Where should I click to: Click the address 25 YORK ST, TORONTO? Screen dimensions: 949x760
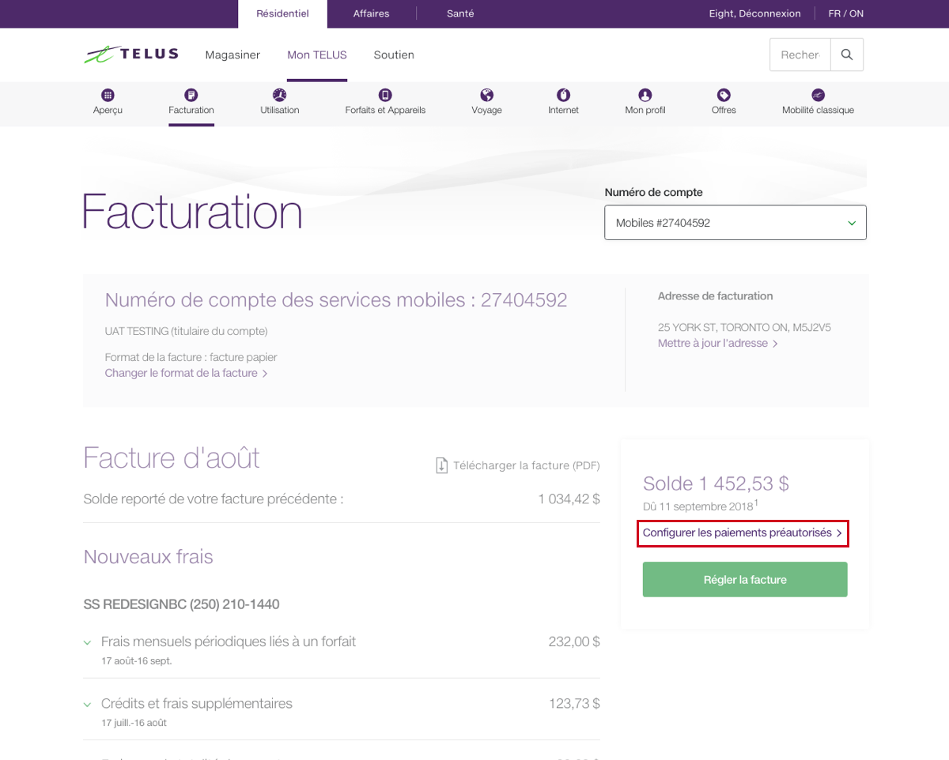[x=744, y=327]
